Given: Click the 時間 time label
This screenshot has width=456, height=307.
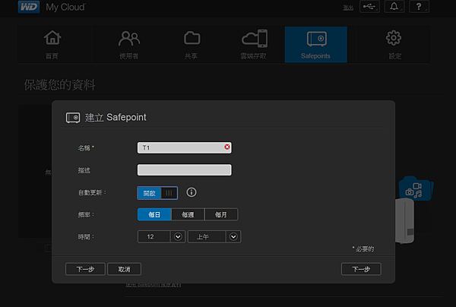Looking at the screenshot, I should click(x=86, y=237).
